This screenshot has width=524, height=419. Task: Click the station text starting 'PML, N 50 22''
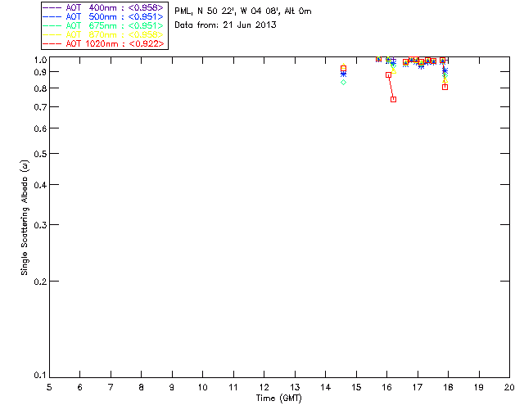[243, 11]
